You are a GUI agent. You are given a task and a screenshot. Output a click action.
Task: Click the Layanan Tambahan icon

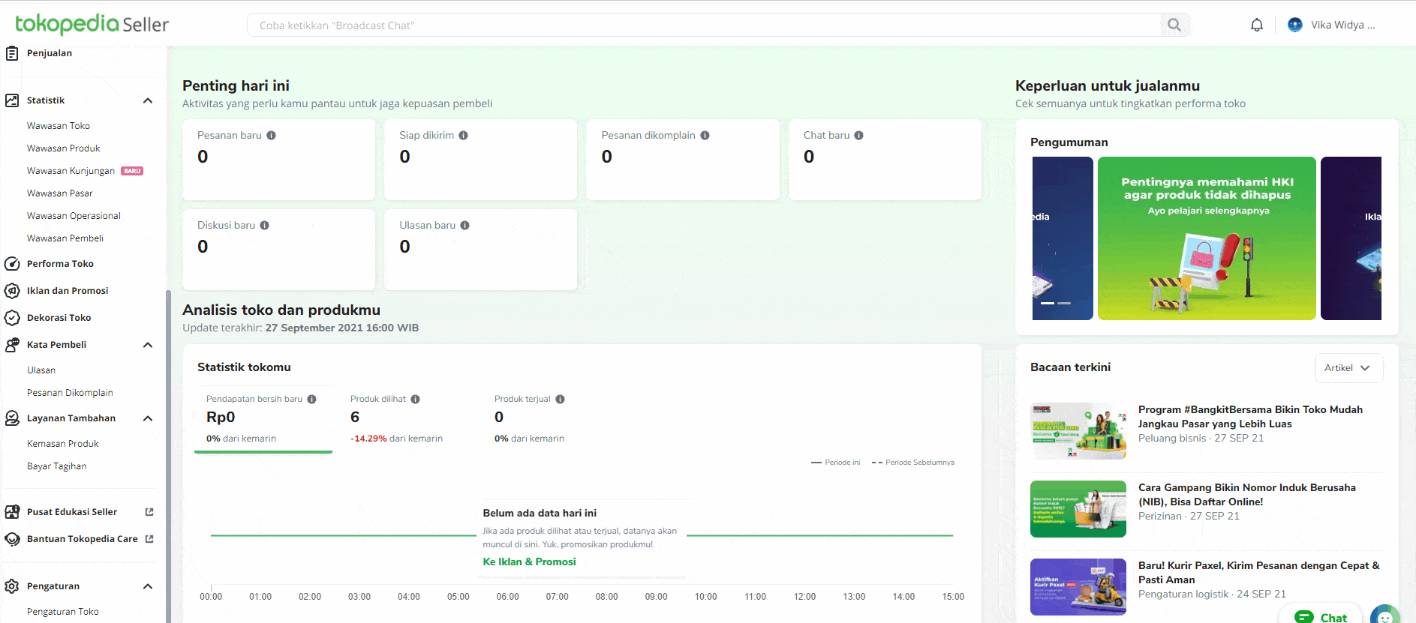pyautogui.click(x=12, y=418)
